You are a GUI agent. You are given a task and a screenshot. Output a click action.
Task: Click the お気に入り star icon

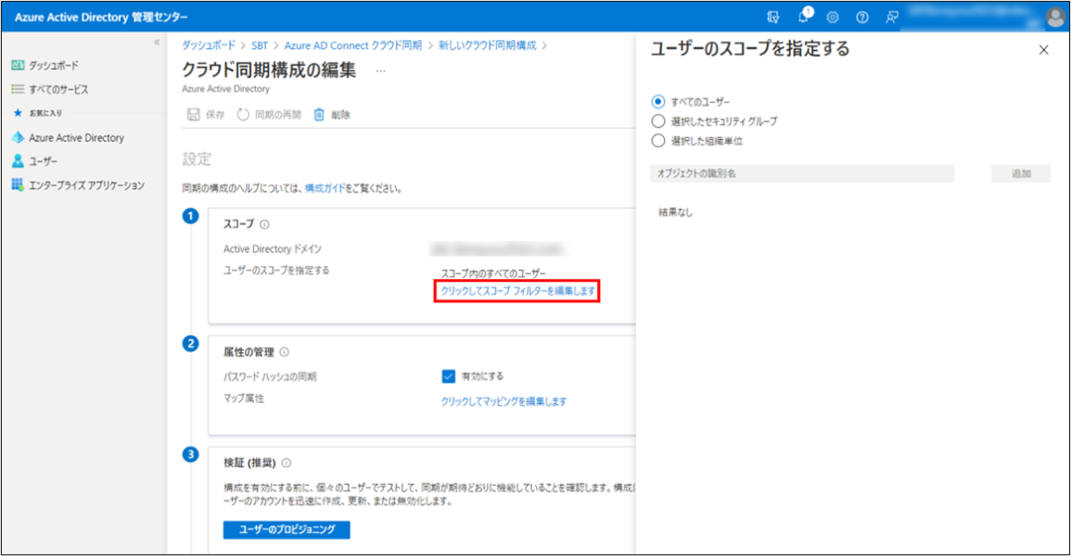(x=18, y=112)
